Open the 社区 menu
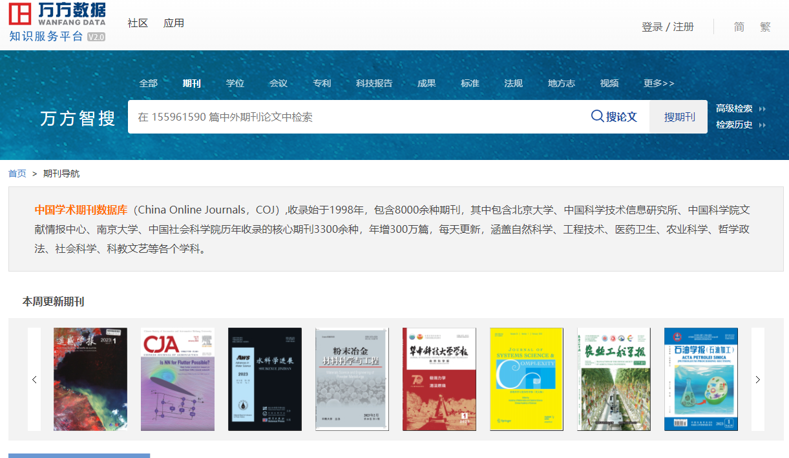Screen dimensions: 789x458 138,23
